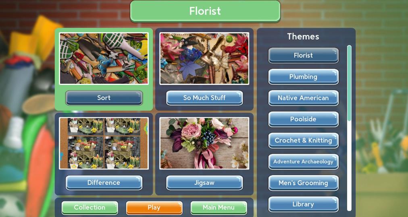
Task: Open the Adventure Archaeology theme
Action: pos(304,162)
